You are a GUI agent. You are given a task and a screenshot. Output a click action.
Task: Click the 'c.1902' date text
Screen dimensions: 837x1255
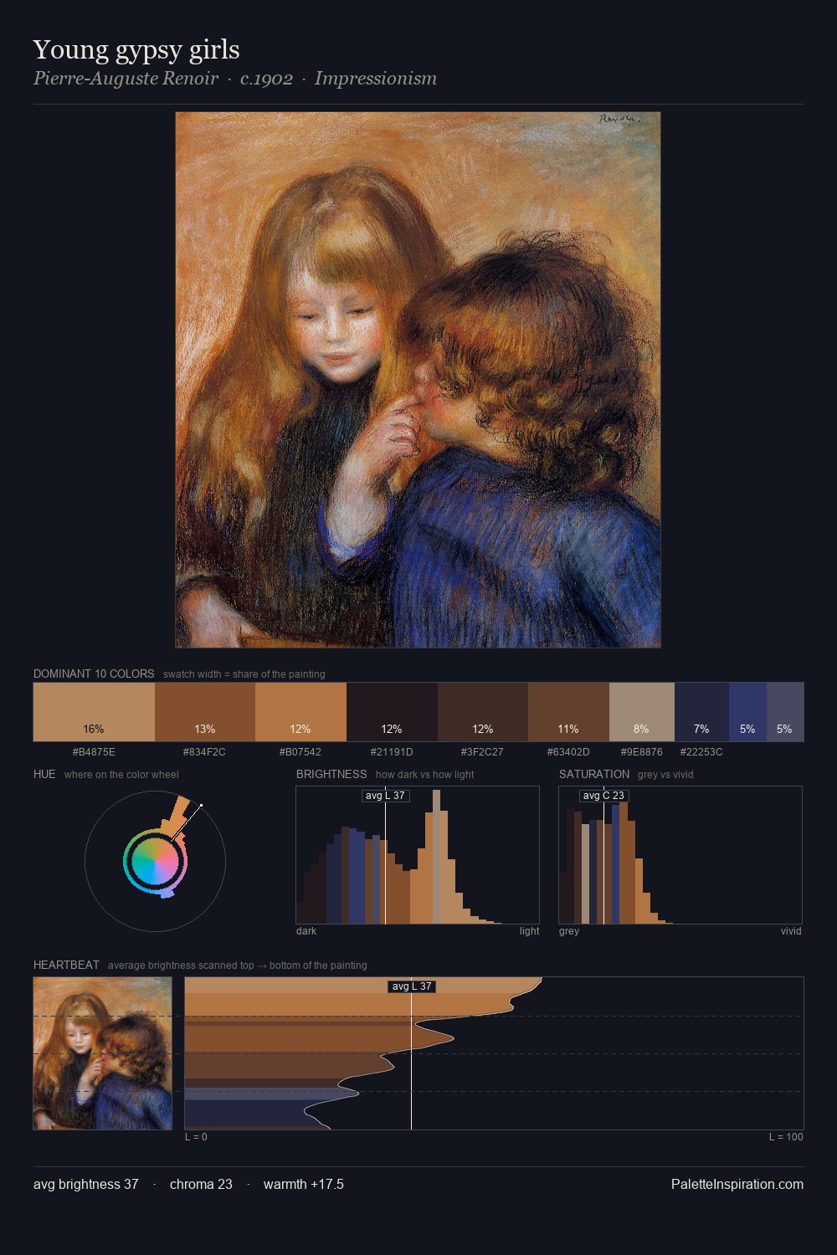[x=266, y=79]
